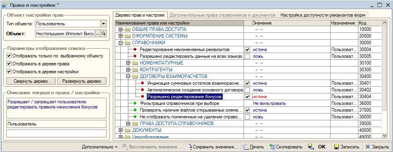Click red dot of Разрешено редактировать данные на всех языках
The image size is (393, 152).
coord(135,57)
